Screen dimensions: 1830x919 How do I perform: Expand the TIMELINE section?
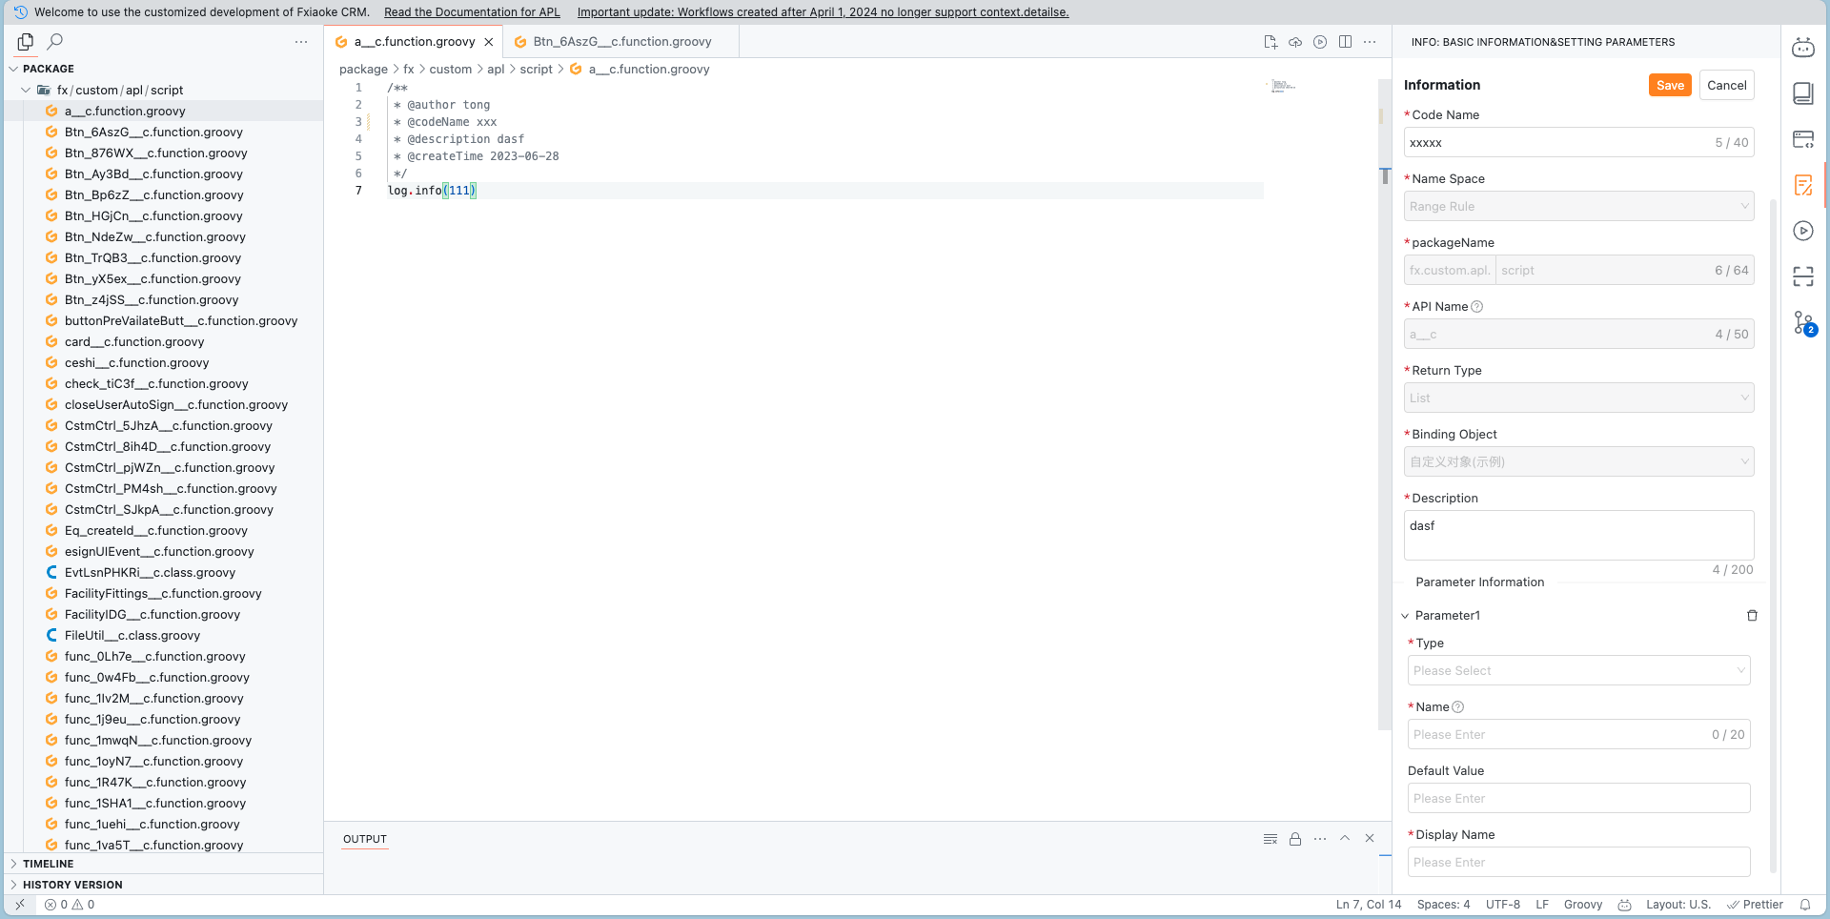tap(48, 864)
